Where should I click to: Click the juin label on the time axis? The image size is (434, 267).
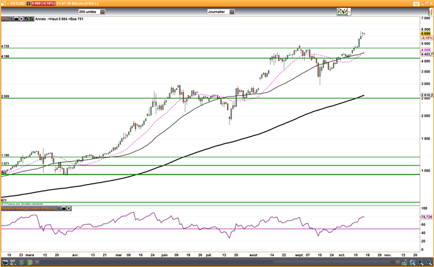[164, 255]
